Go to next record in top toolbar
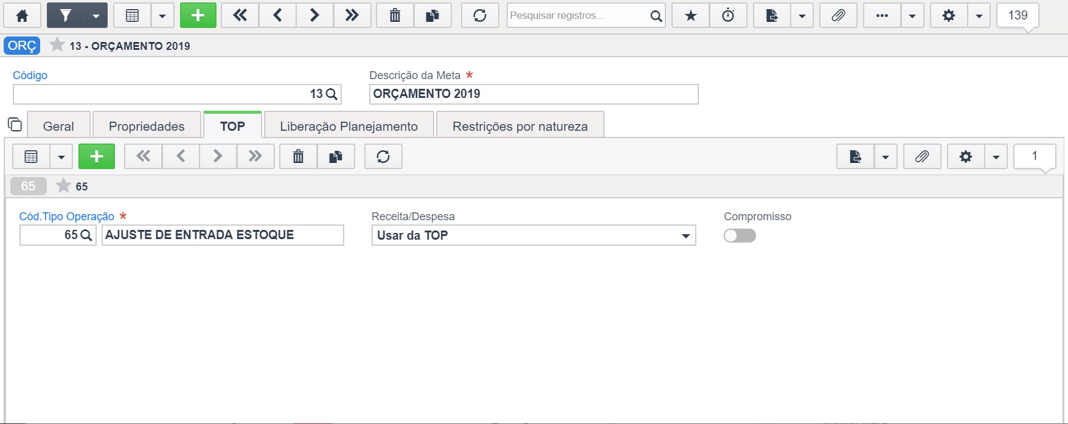 [x=315, y=16]
